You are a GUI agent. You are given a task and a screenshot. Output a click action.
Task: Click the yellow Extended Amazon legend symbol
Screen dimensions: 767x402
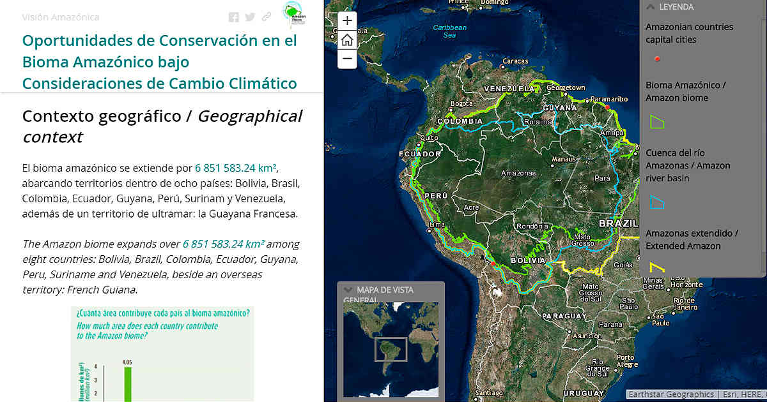click(x=657, y=266)
